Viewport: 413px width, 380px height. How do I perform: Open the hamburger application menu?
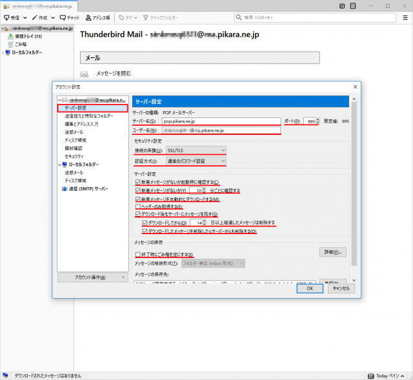405,17
